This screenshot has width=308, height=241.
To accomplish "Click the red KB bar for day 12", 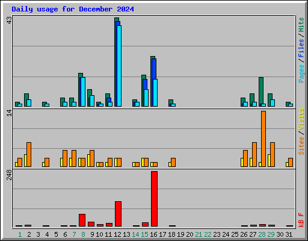I will coord(118,214).
